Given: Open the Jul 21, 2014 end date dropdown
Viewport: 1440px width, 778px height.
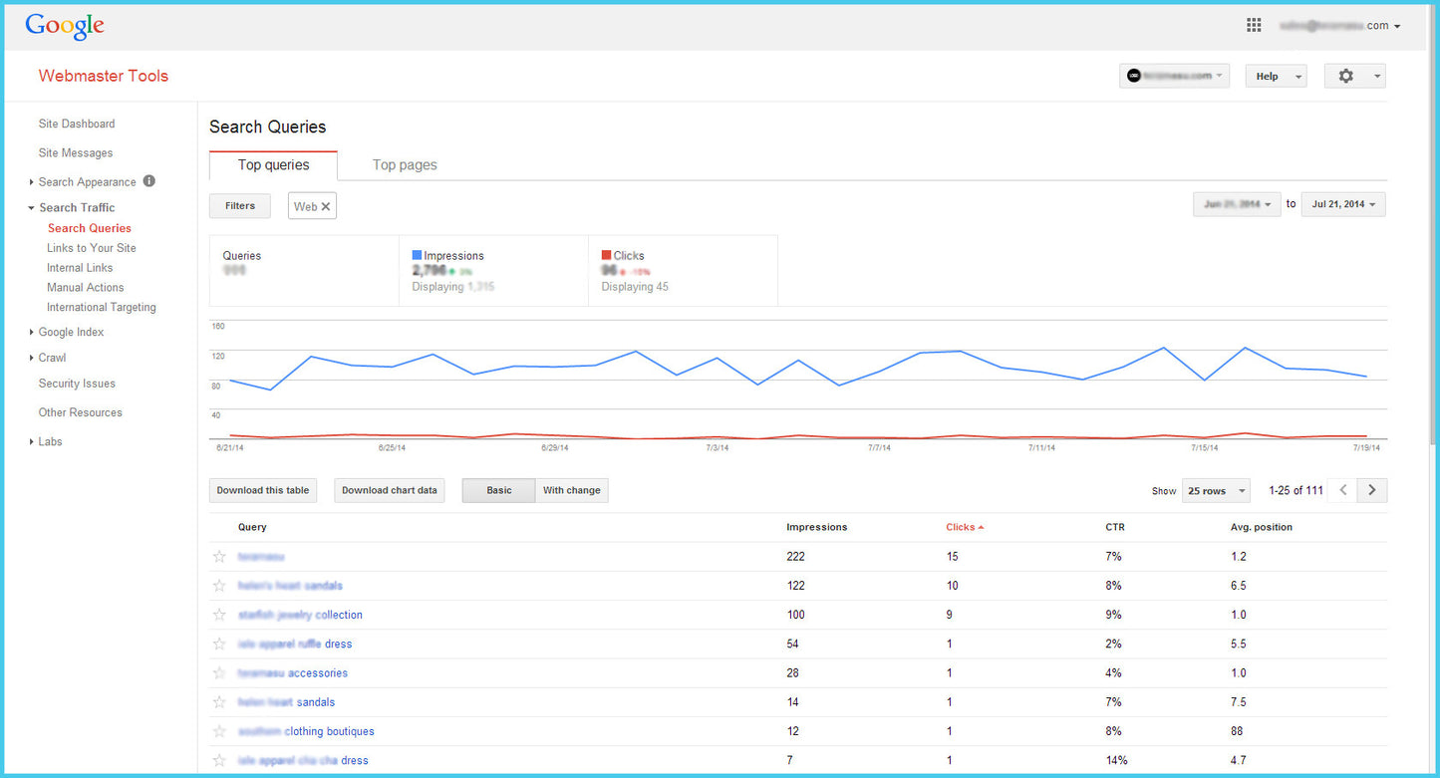Looking at the screenshot, I should click(1343, 204).
